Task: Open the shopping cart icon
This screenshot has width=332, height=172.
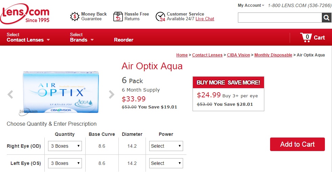Action: [306, 38]
